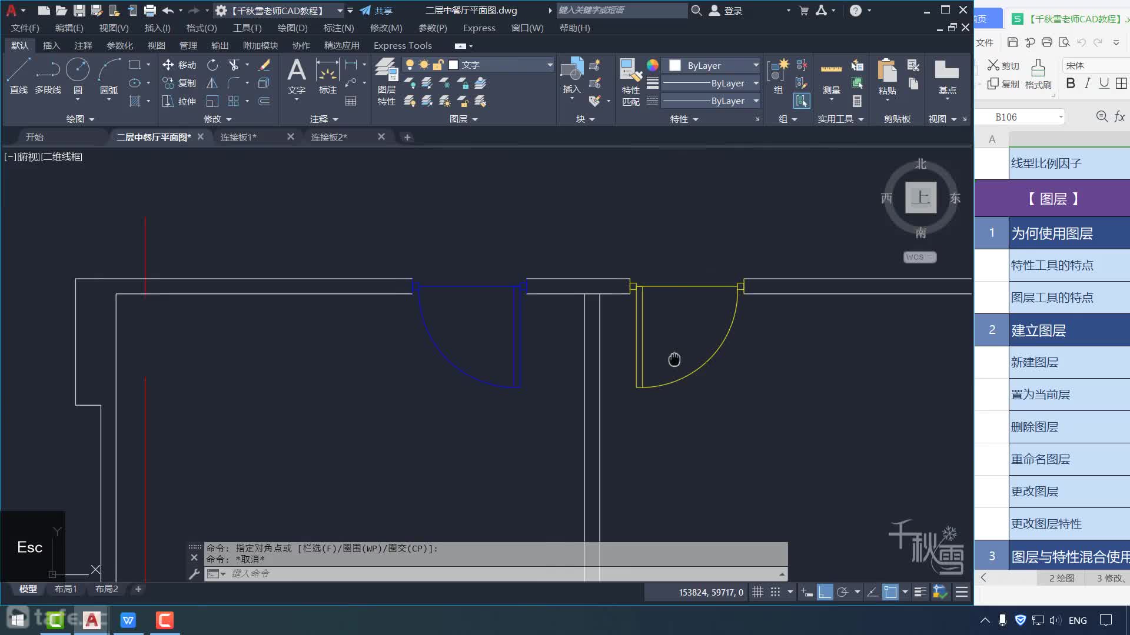This screenshot has width=1130, height=635.
Task: Switch to the 布局1 layout tab
Action: (65, 589)
